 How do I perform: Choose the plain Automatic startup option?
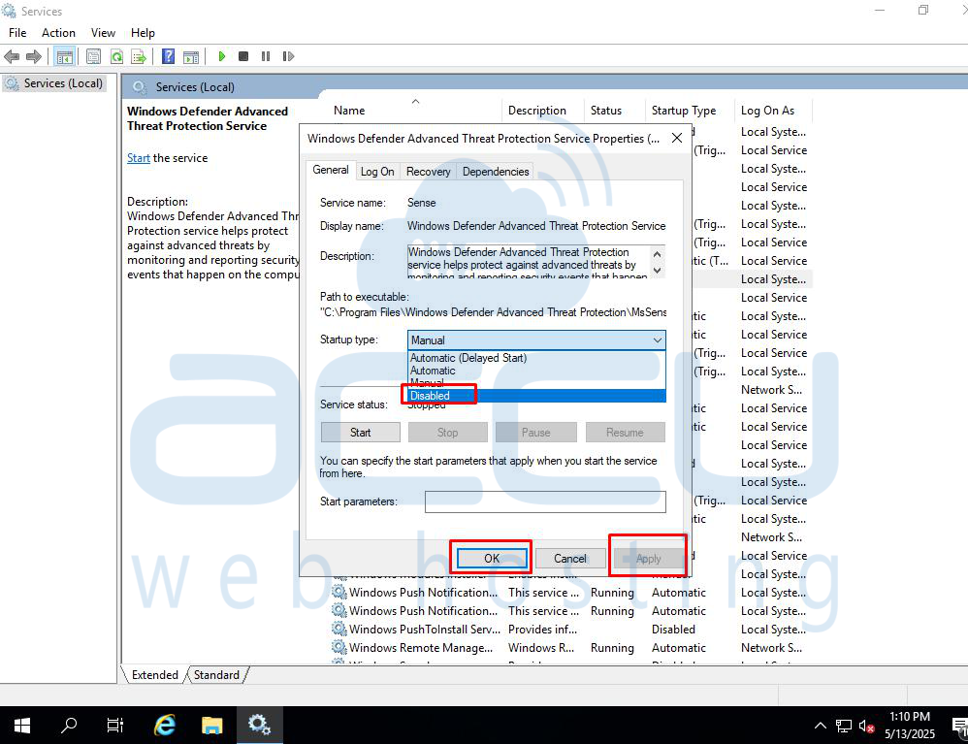(x=536, y=371)
